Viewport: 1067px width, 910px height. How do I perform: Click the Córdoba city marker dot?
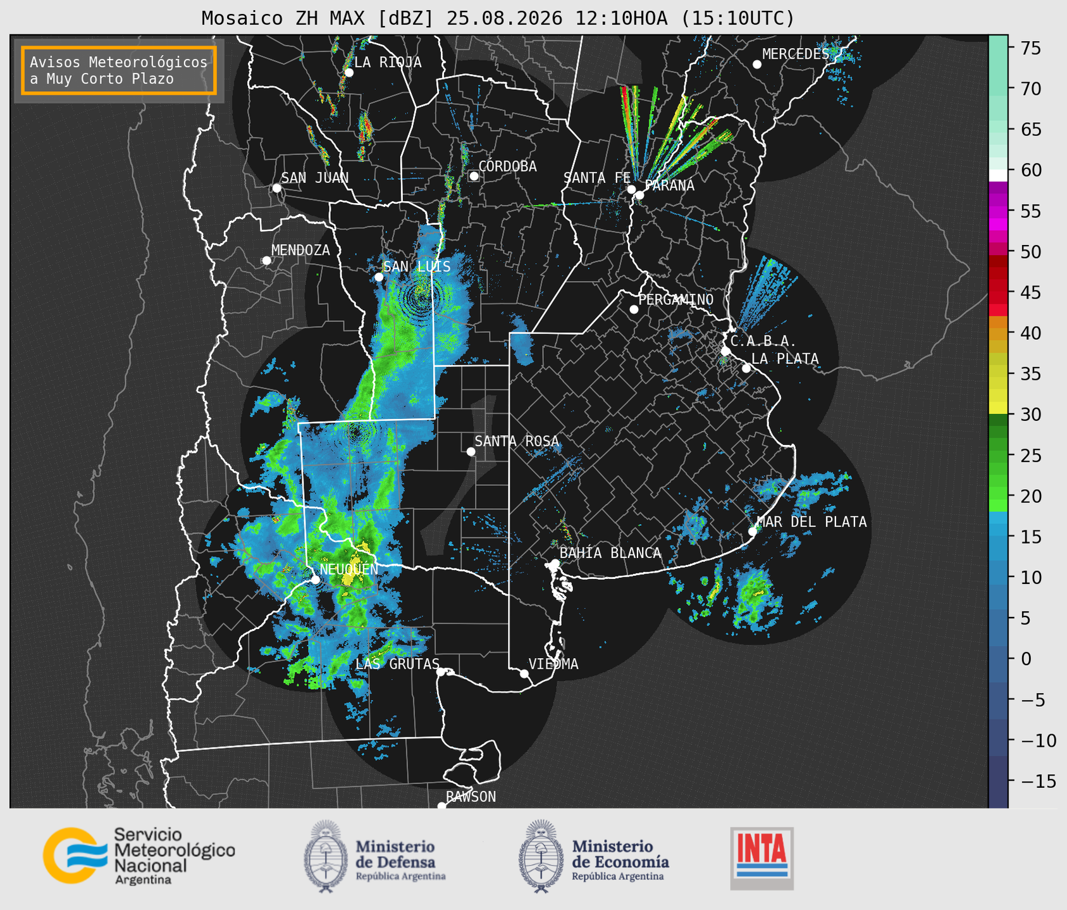click(x=474, y=176)
